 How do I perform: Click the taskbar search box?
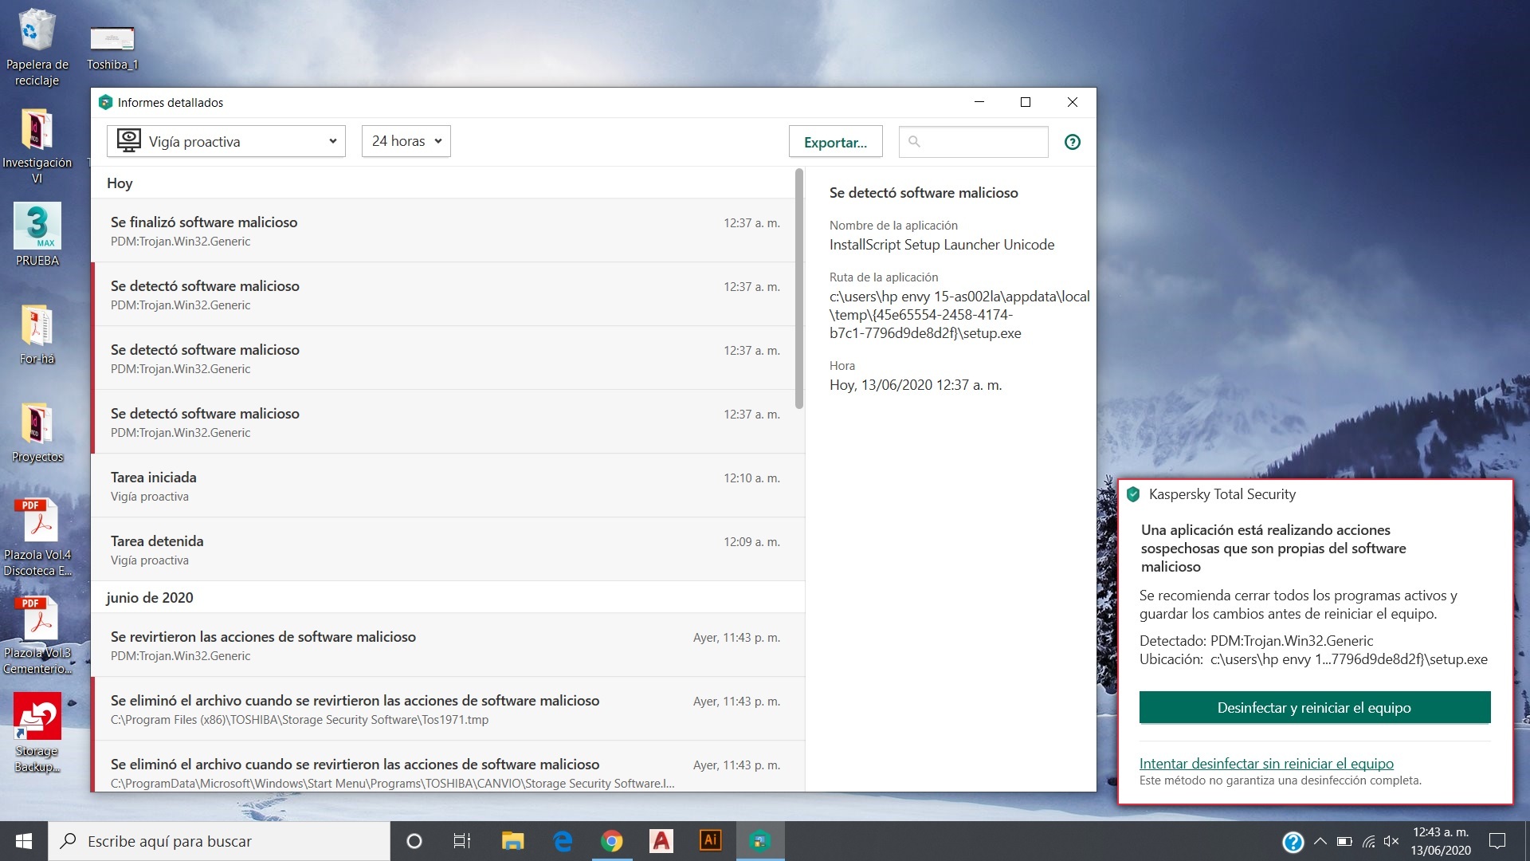[219, 841]
